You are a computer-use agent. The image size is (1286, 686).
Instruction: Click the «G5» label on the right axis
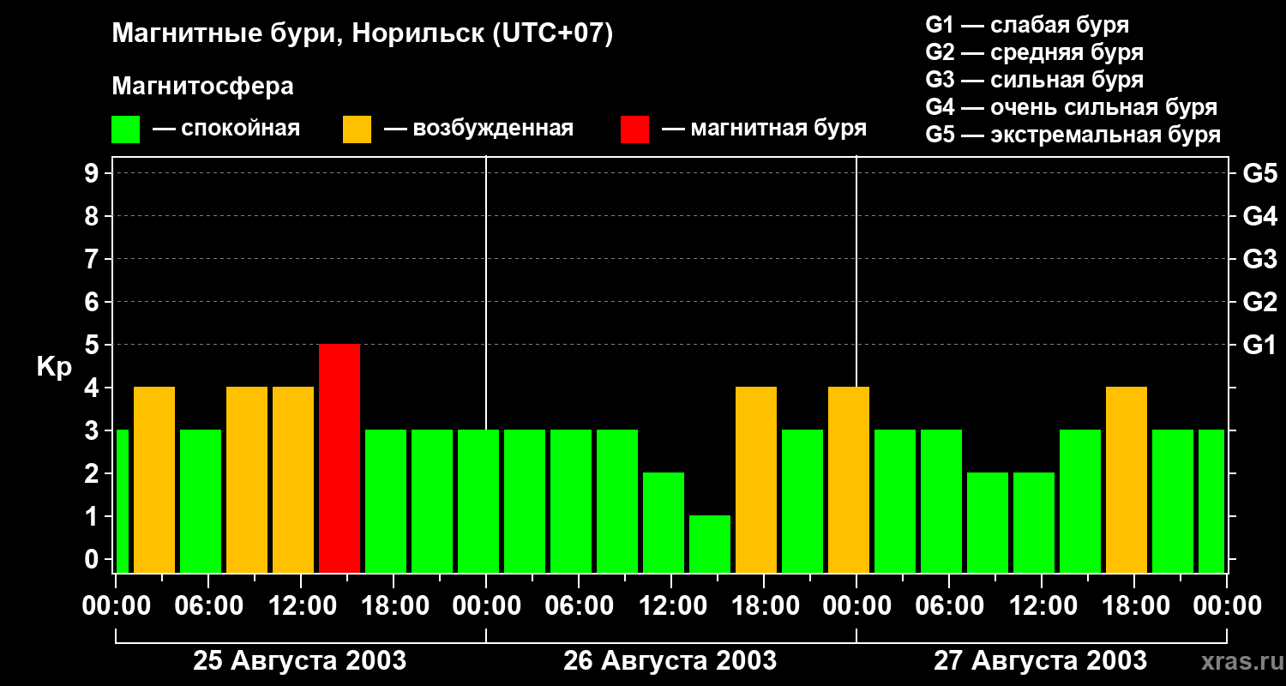pos(1259,173)
